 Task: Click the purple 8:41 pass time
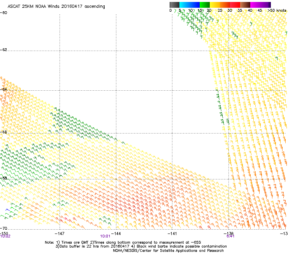pyautogui.click(x=230, y=236)
